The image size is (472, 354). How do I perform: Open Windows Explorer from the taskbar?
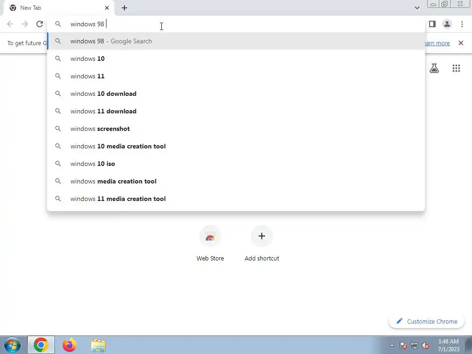[x=98, y=345]
